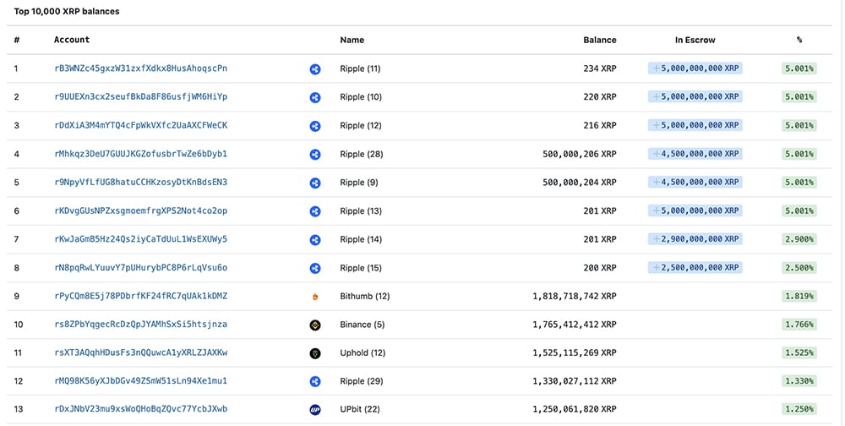Image resolution: width=845 pixels, height=426 pixels.
Task: Open account r9UUEXn3cx2seufBkDa8F86usfjWM6HiYp
Action: coord(140,97)
